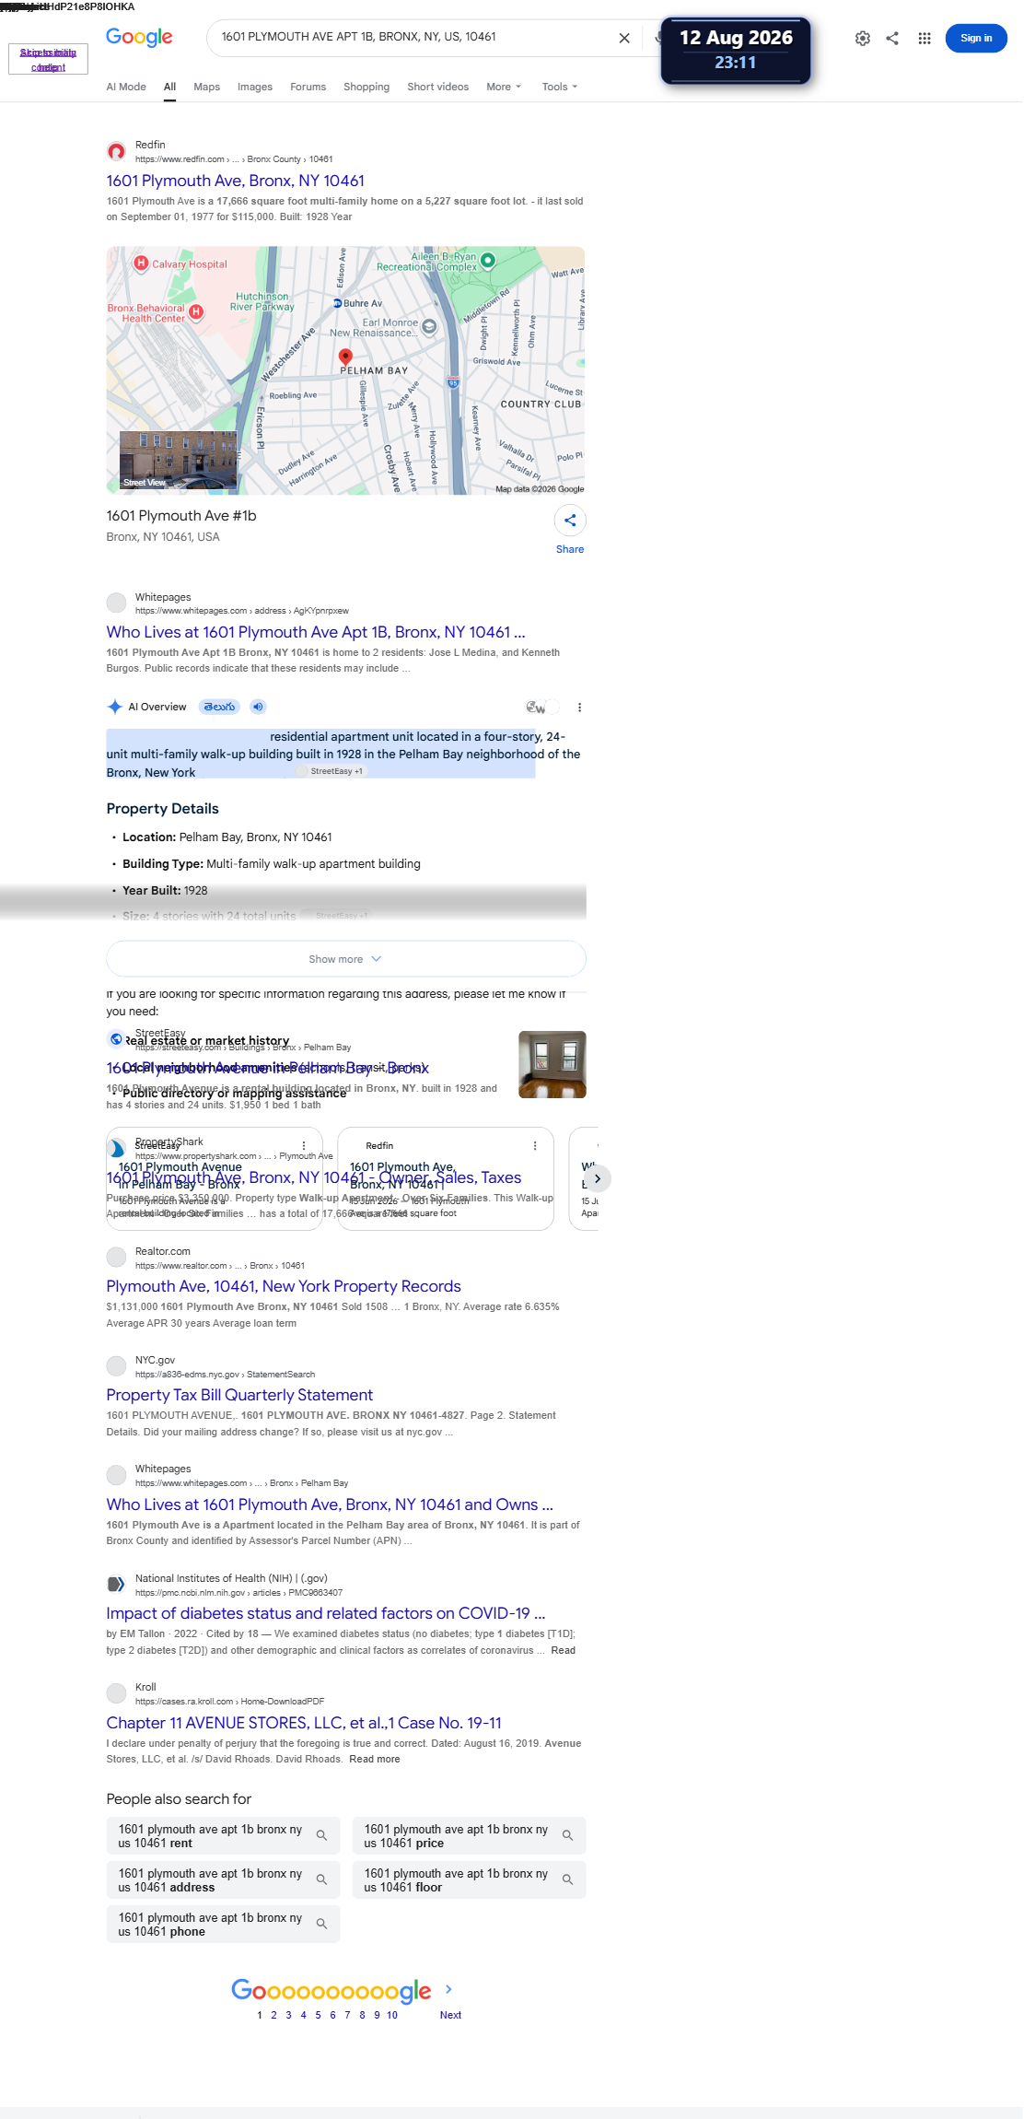Image resolution: width=1035 pixels, height=2119 pixels.
Task: Open the Short videos tab
Action: point(437,87)
